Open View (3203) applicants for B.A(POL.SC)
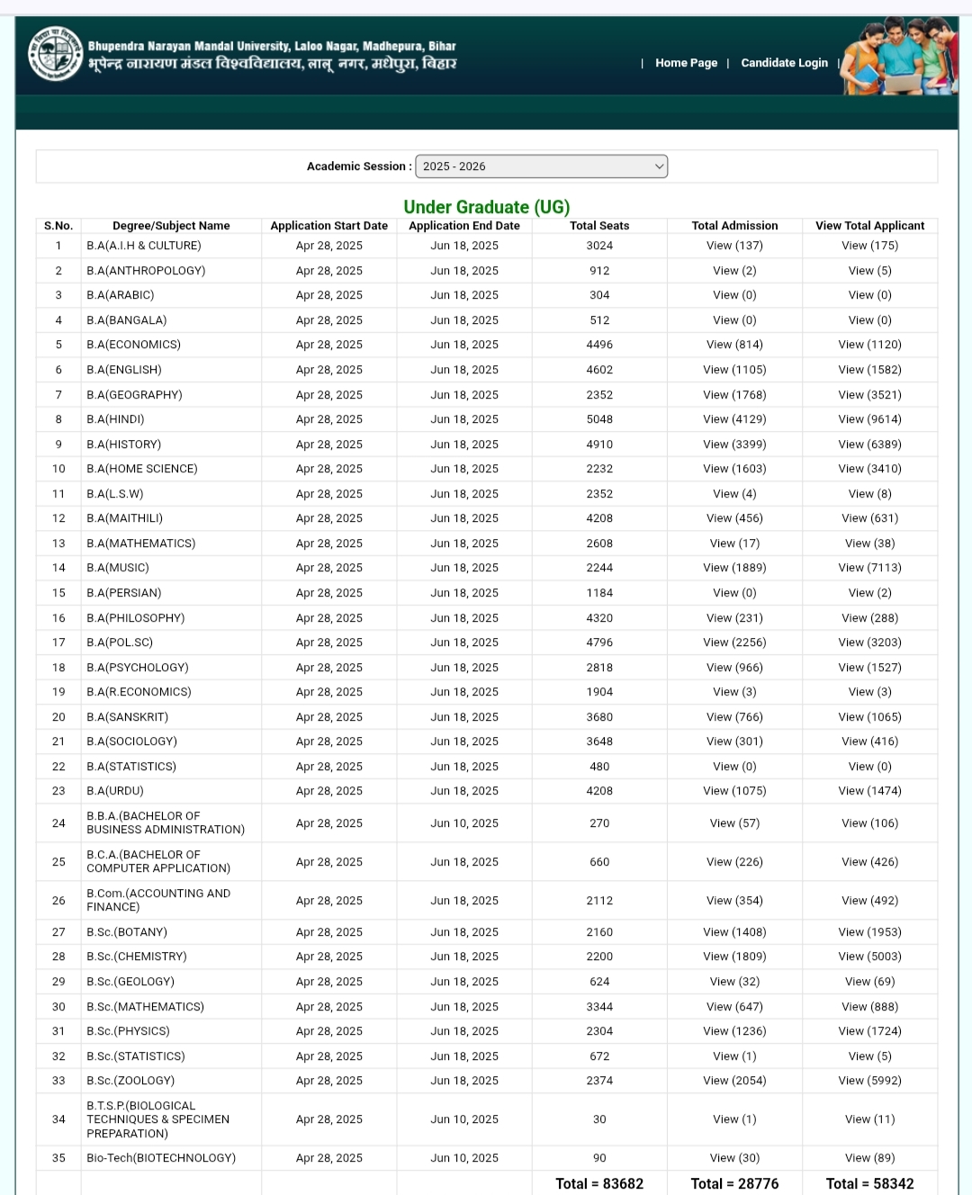972x1195 pixels. 870,642
